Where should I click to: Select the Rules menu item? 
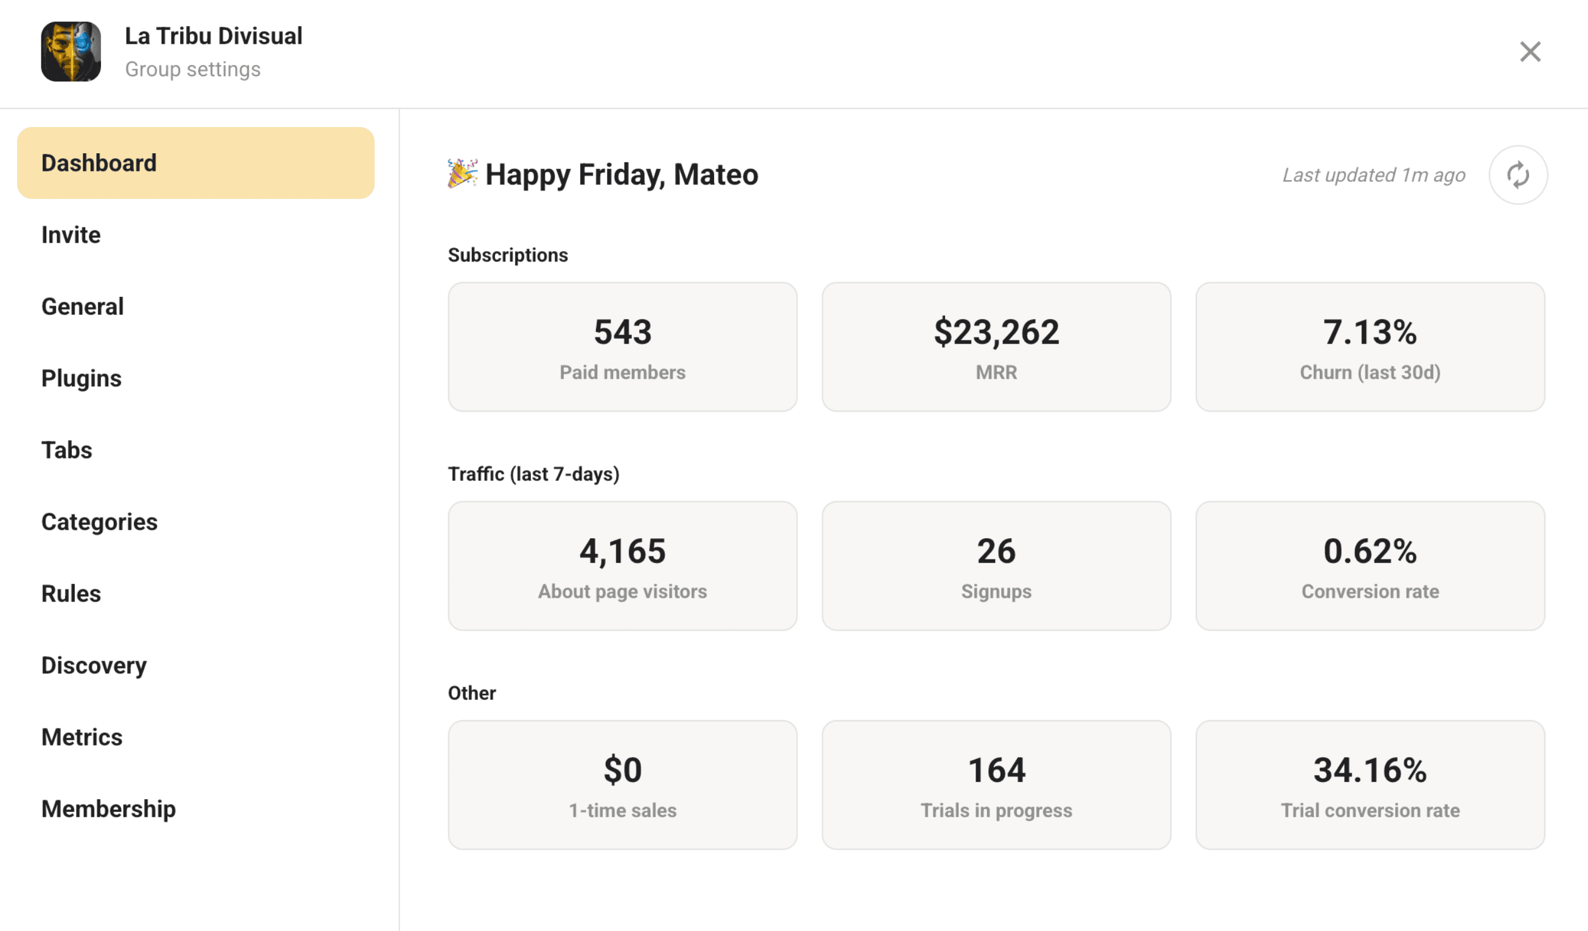[71, 594]
